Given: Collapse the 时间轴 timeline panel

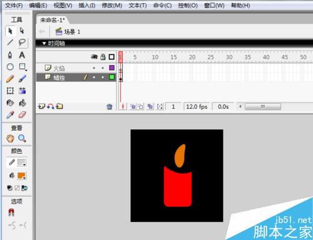Looking at the screenshot, I should (44, 43).
